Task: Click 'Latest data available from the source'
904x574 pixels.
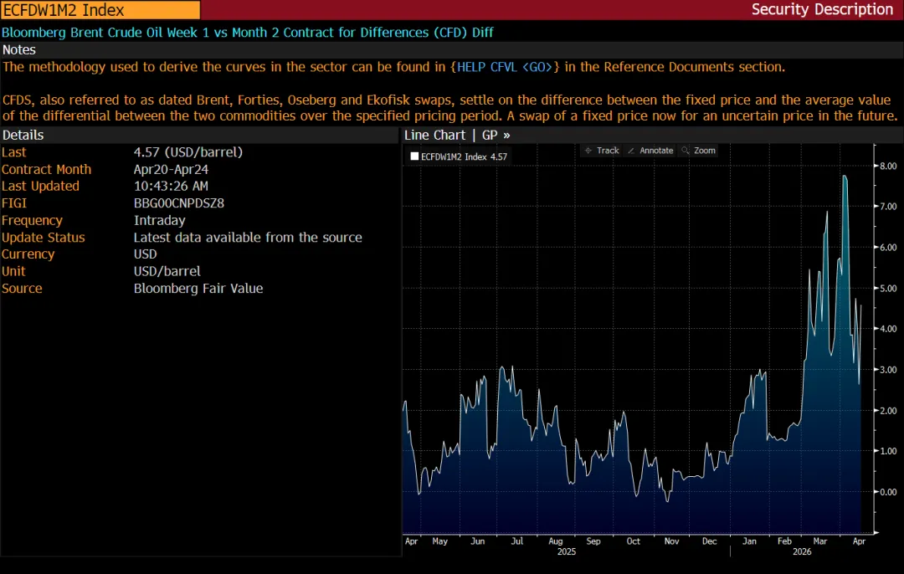Action: pyautogui.click(x=248, y=238)
